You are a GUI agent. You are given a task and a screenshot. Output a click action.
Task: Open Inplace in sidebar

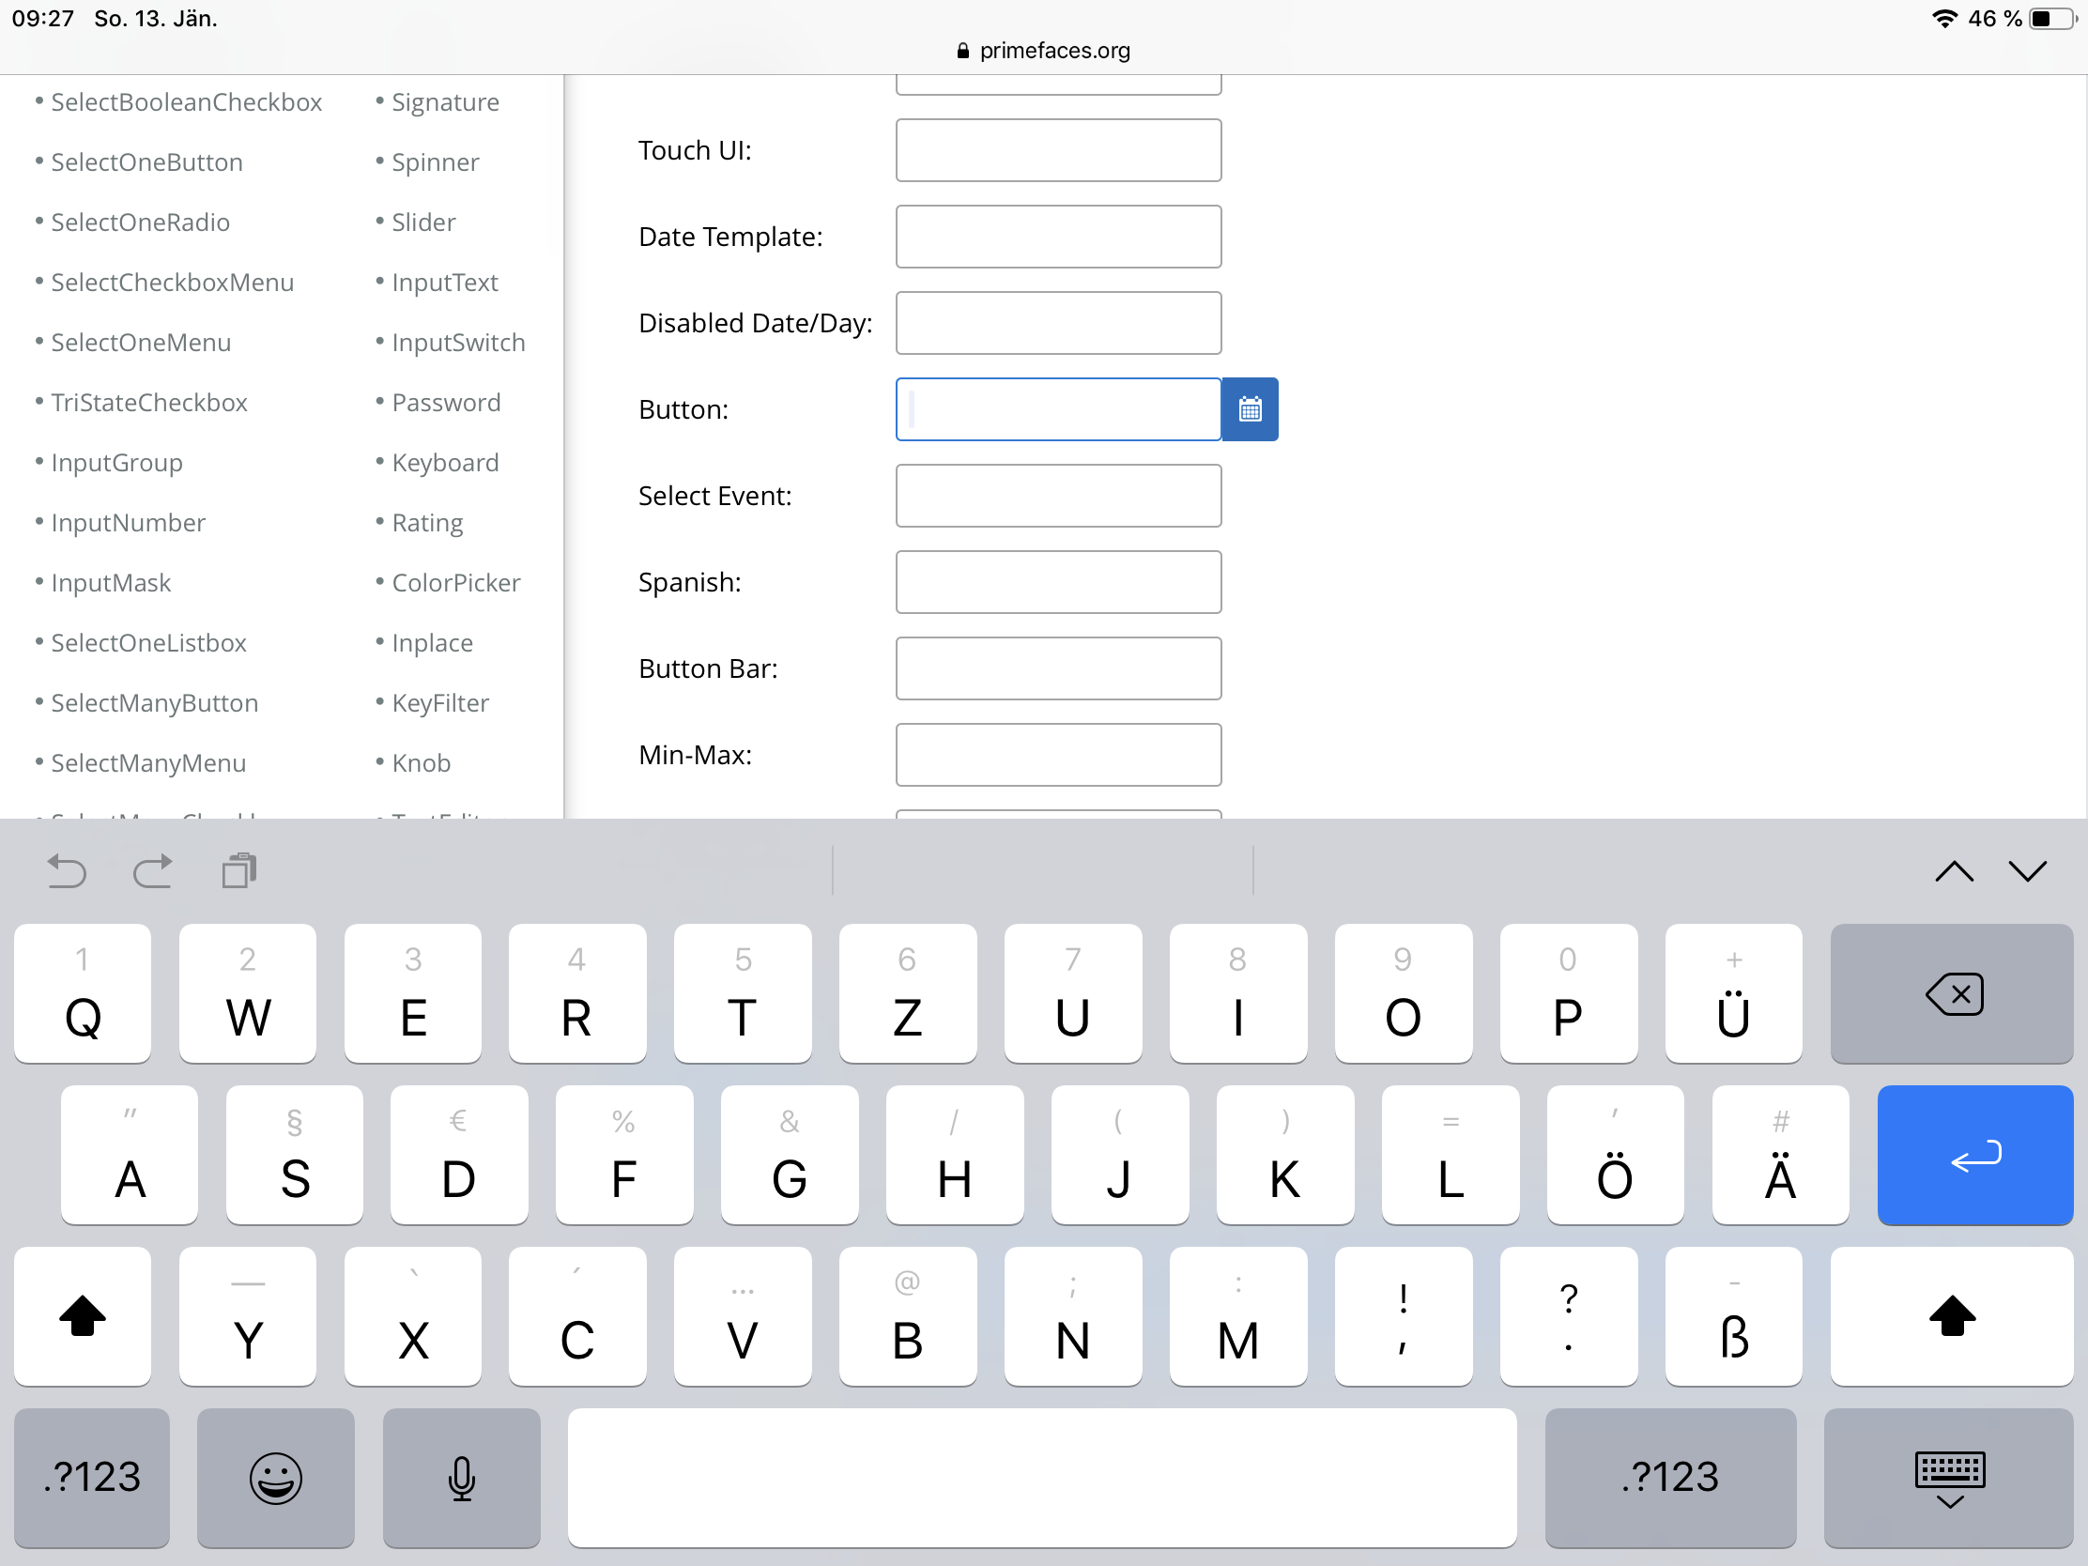click(x=432, y=643)
